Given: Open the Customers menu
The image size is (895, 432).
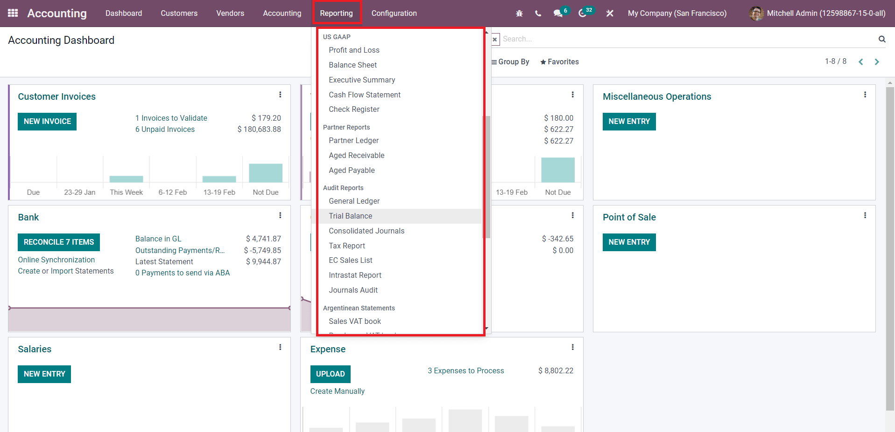Looking at the screenshot, I should click(x=179, y=14).
